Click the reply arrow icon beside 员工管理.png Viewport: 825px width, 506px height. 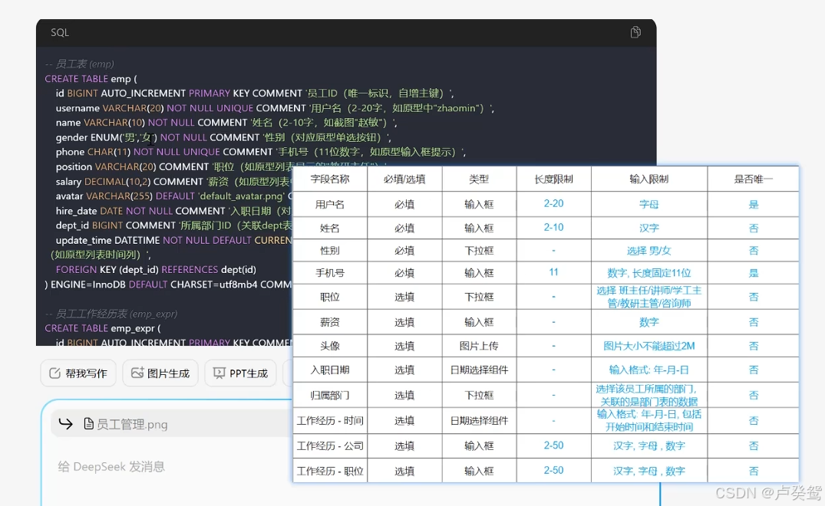66,423
